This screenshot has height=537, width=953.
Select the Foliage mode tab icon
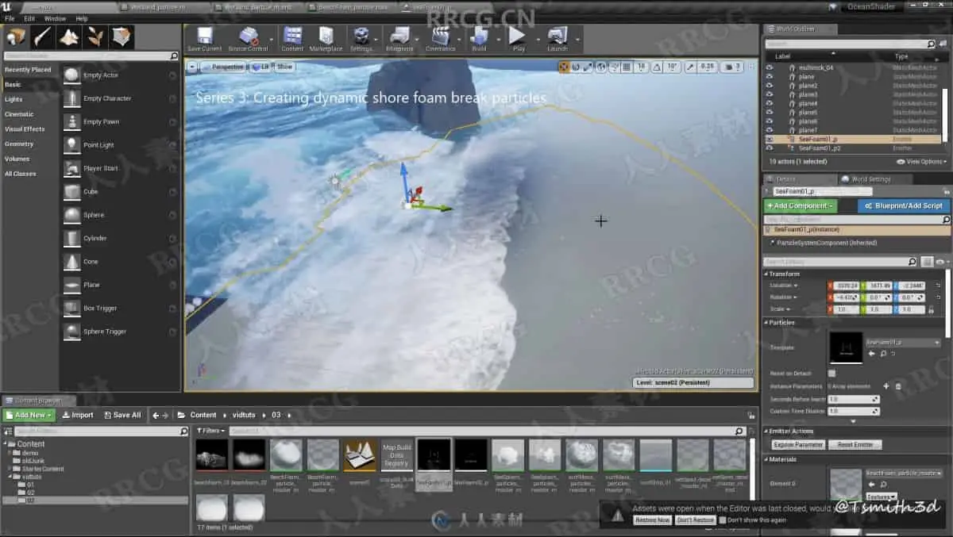(95, 36)
